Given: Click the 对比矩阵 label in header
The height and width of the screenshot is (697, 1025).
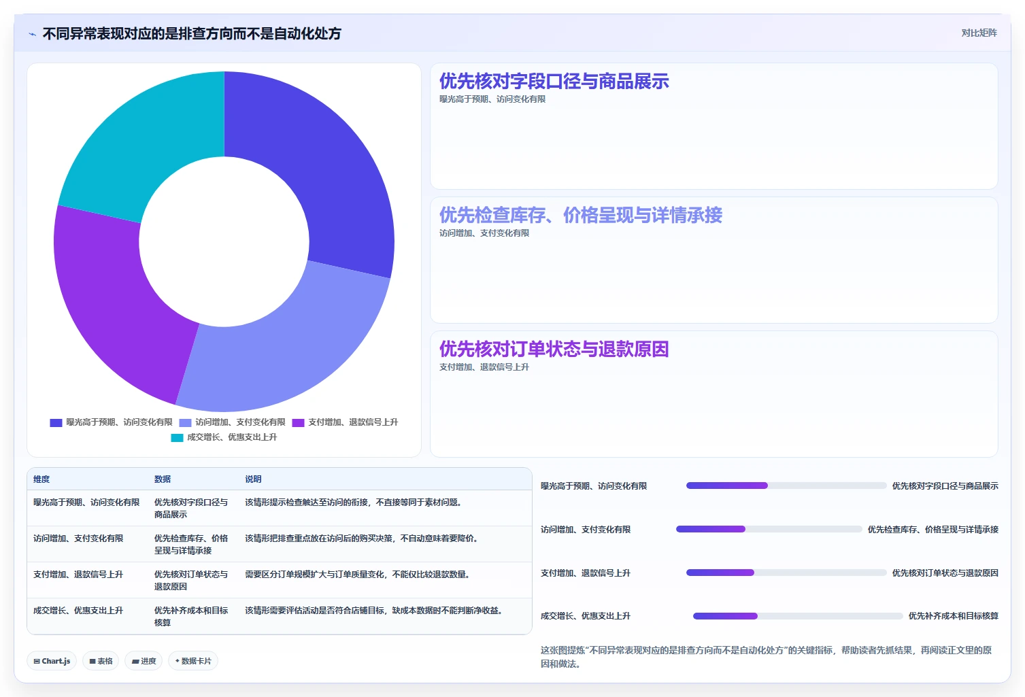Looking at the screenshot, I should pyautogui.click(x=979, y=33).
